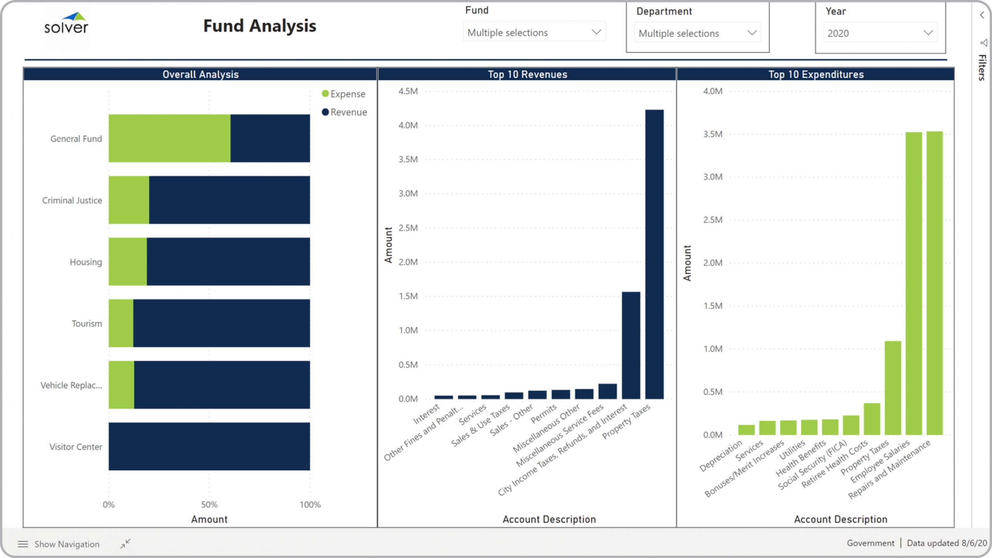This screenshot has width=992, height=558.
Task: Click the Solver logo
Action: (66, 24)
